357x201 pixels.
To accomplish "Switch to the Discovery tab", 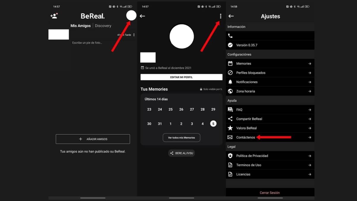I will (x=103, y=26).
